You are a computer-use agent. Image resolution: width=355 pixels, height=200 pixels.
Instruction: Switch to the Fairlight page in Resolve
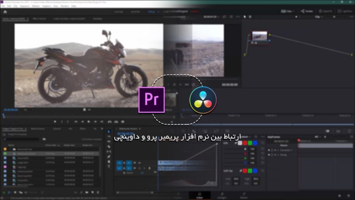click(222, 195)
